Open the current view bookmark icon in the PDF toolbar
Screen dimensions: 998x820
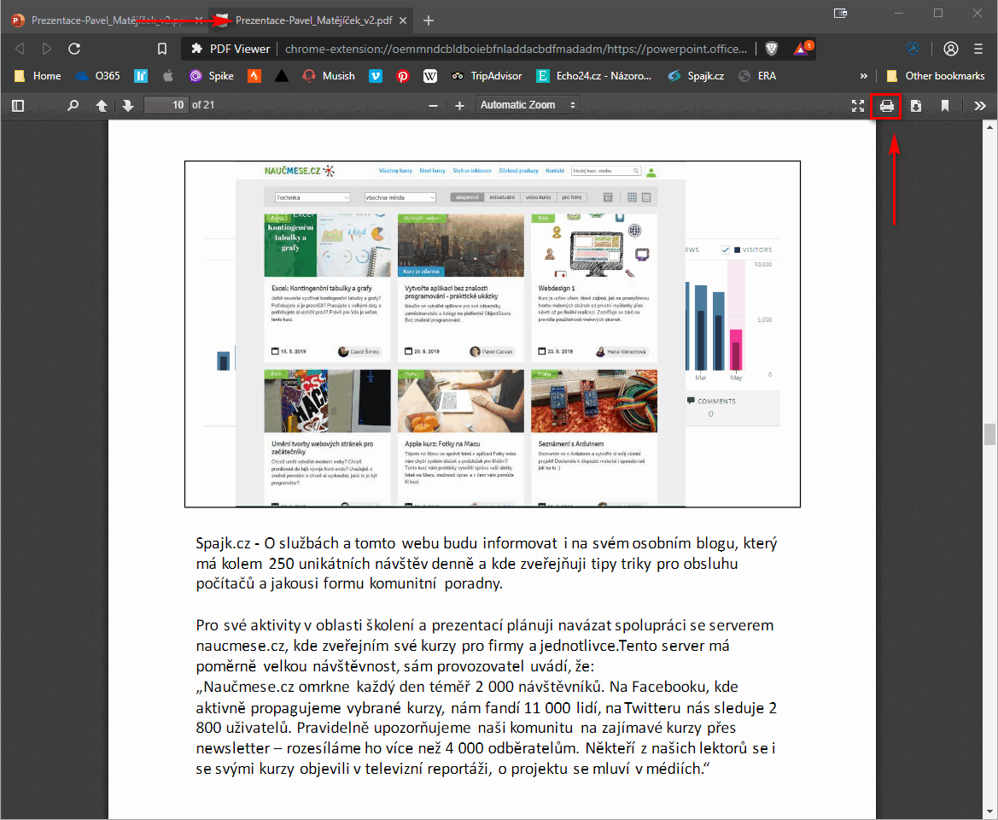click(x=945, y=106)
